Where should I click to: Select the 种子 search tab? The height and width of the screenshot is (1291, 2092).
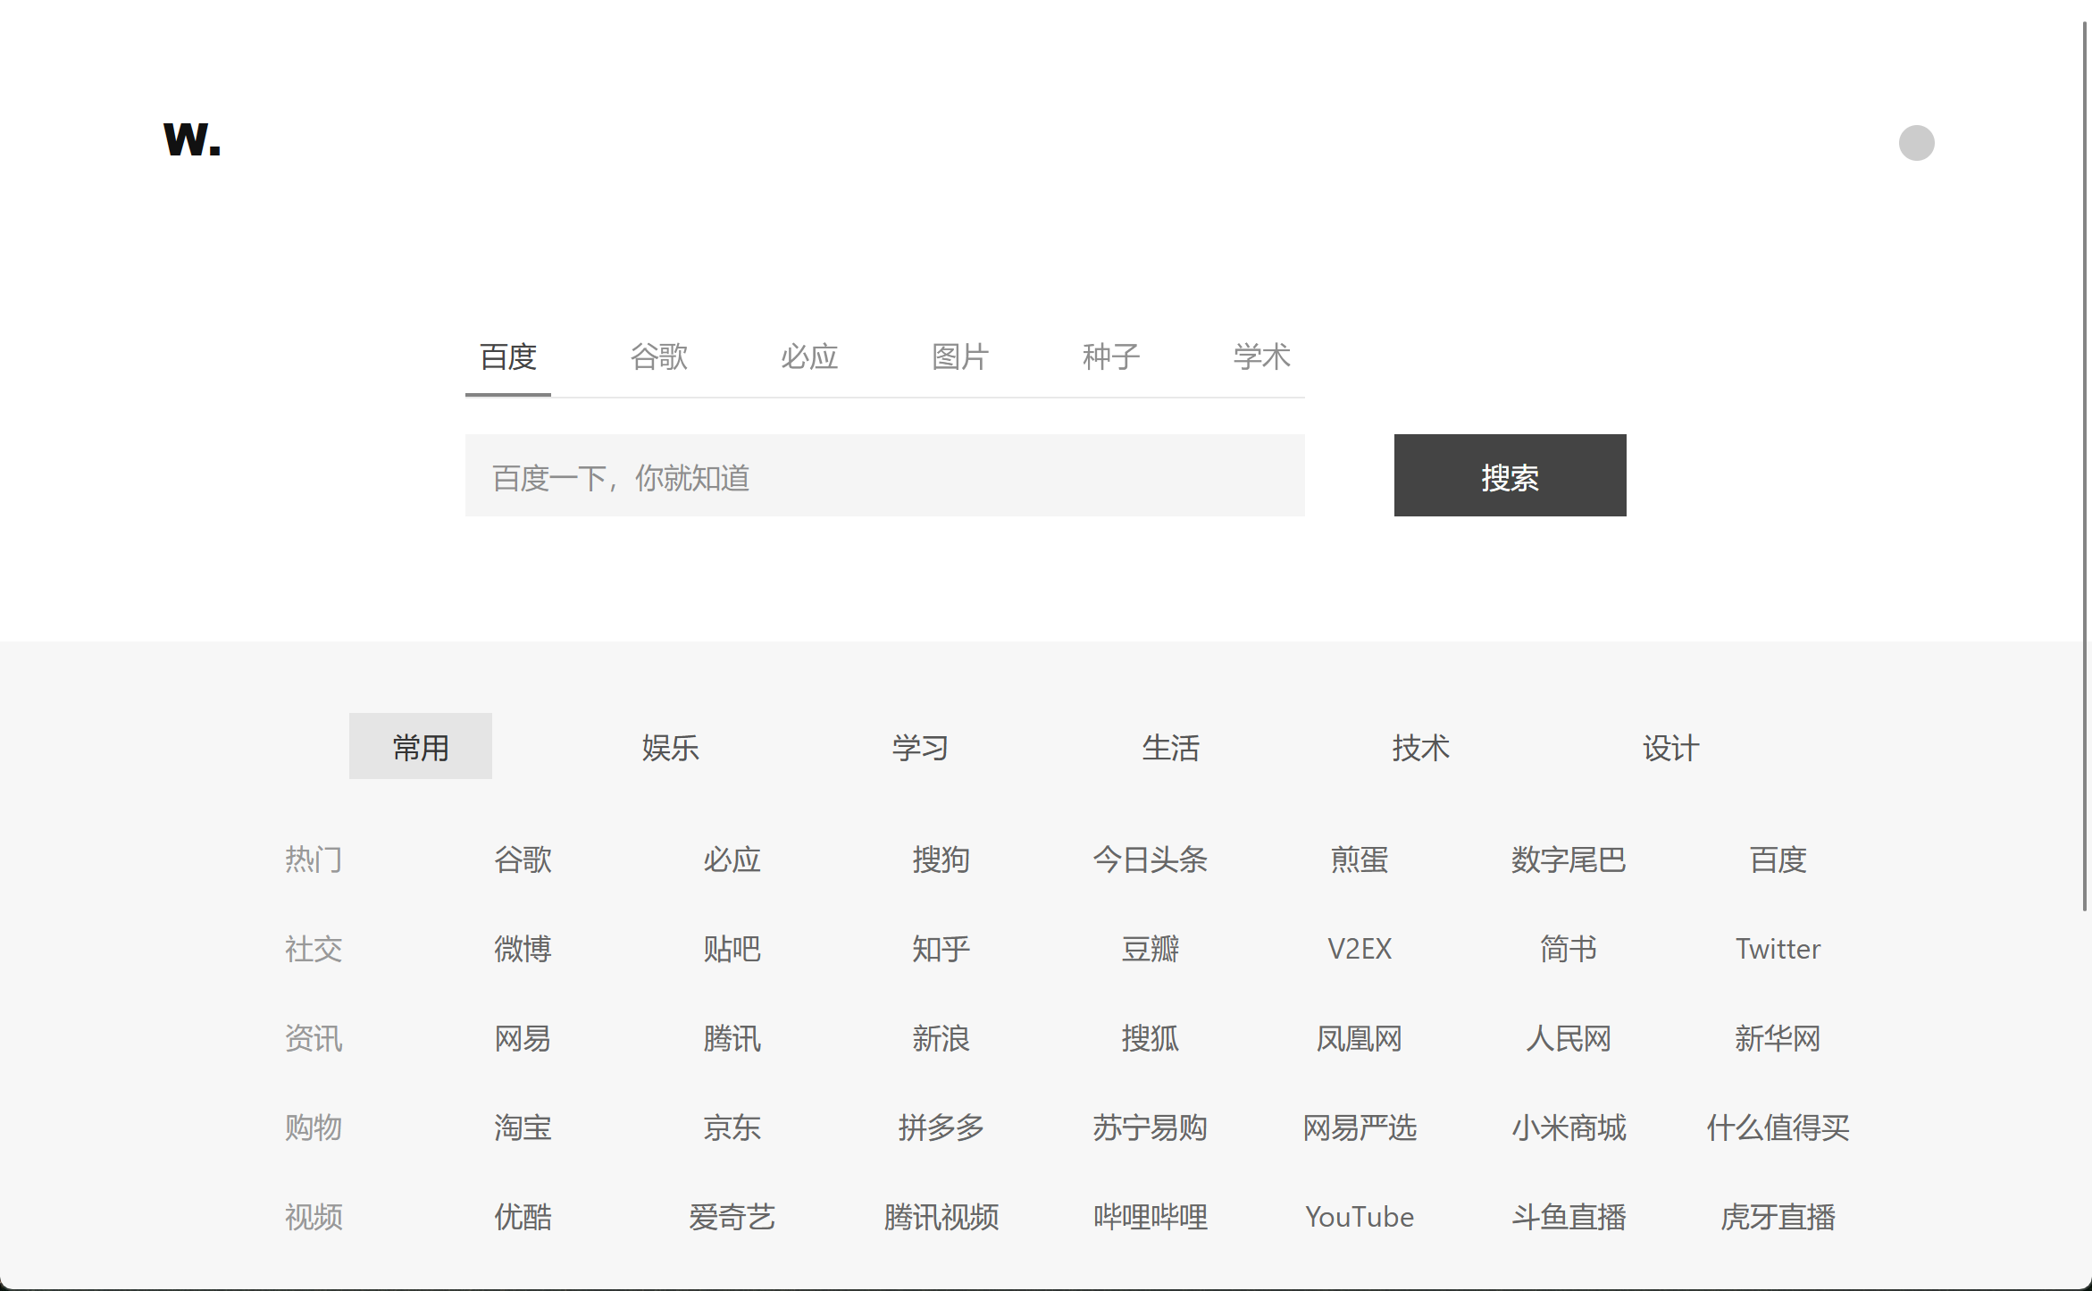(1111, 357)
